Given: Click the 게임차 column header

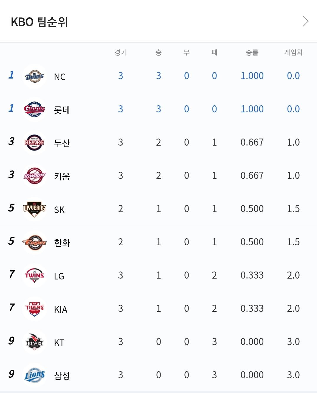Looking at the screenshot, I should (x=293, y=52).
